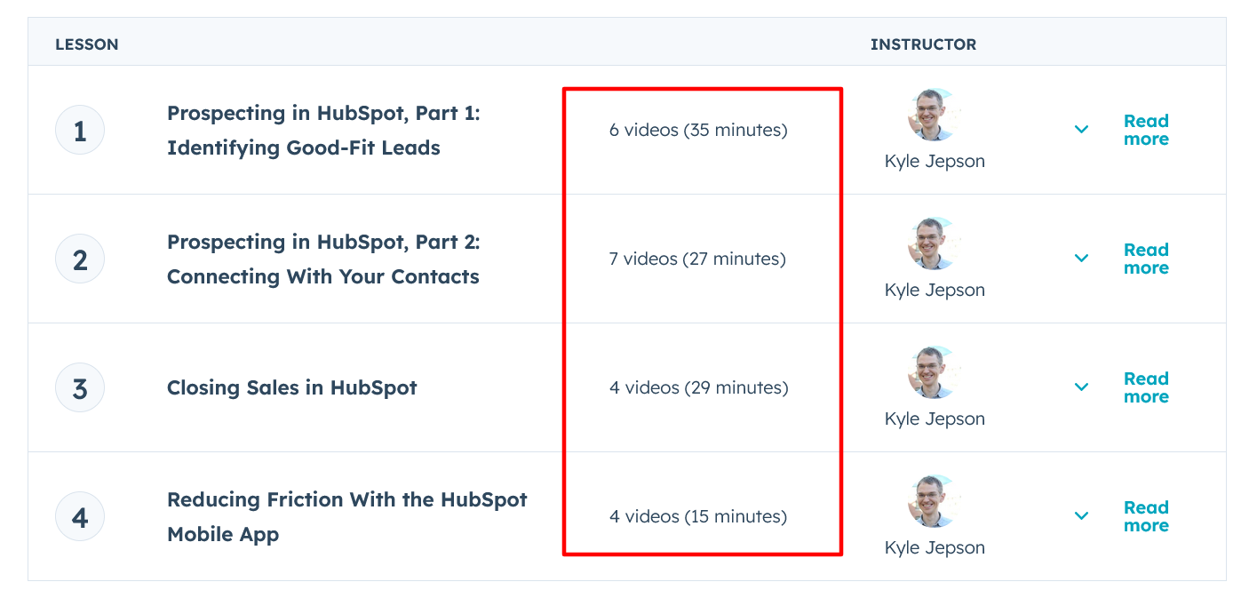The height and width of the screenshot is (606, 1257).
Task: Expand the Reducing Friction lesson row
Action: click(x=1082, y=516)
